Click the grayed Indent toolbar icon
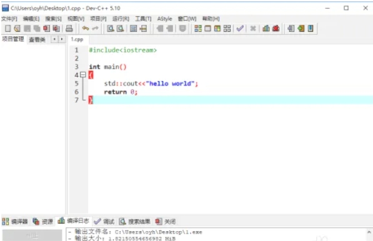The image size is (373, 241). (160, 29)
